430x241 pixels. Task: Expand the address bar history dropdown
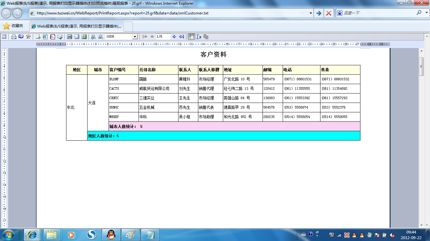pos(311,13)
